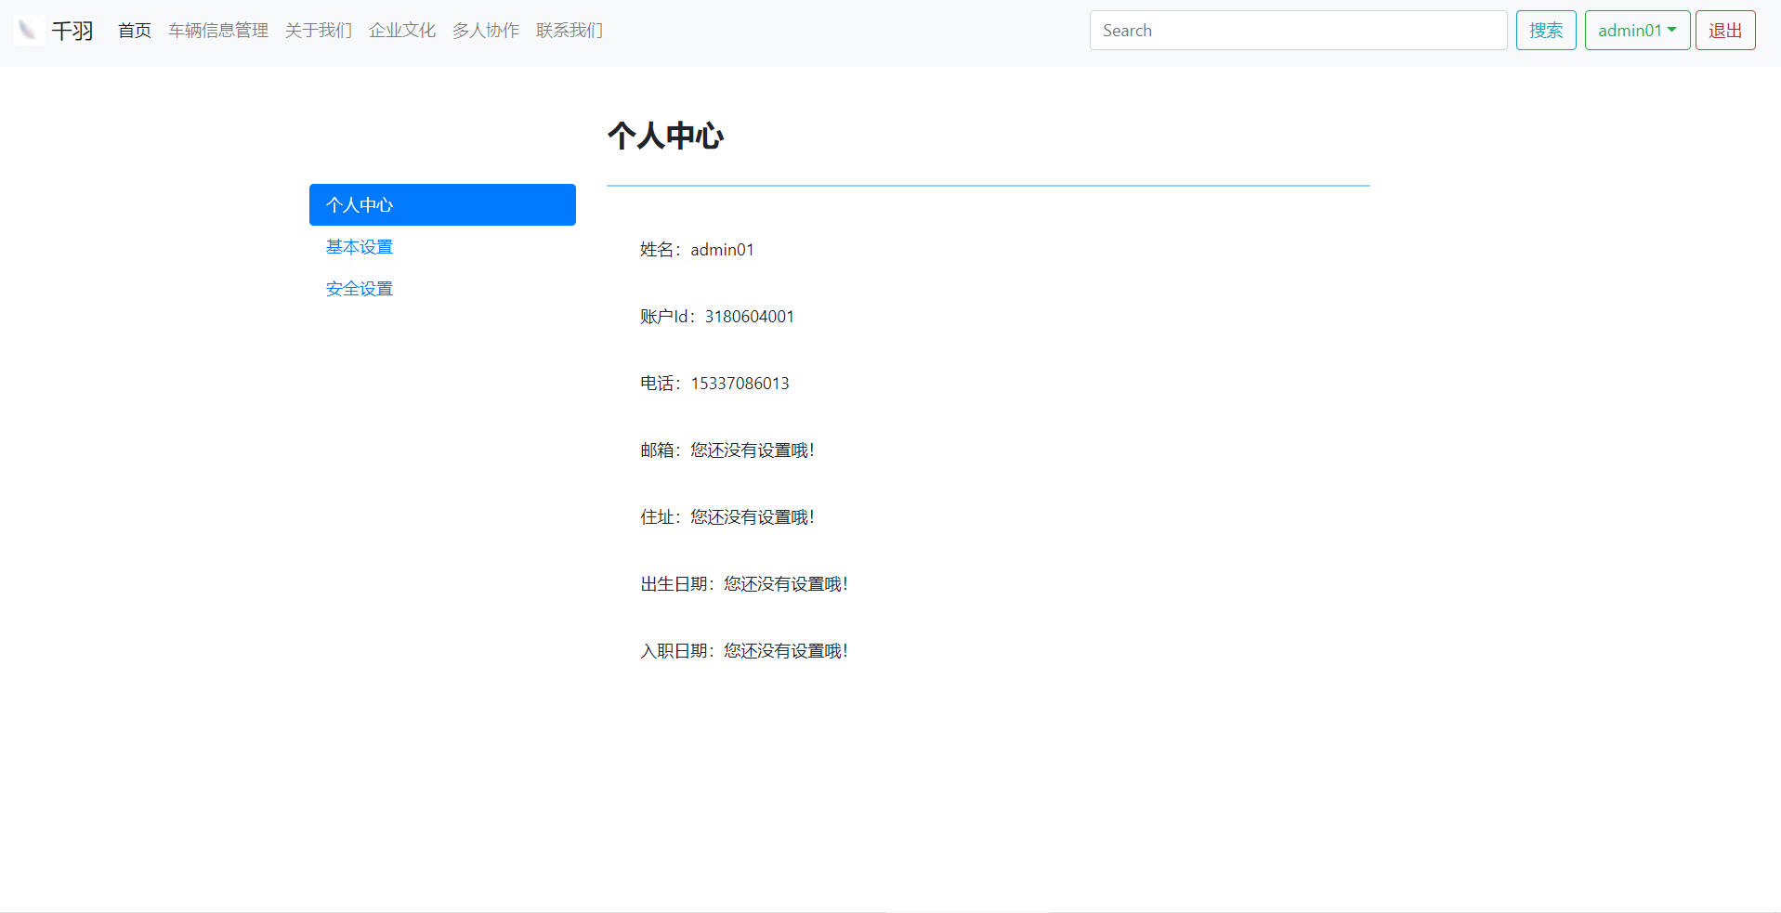Click the 电话：15337086013 text
This screenshot has height=913, width=1781.
(x=714, y=384)
